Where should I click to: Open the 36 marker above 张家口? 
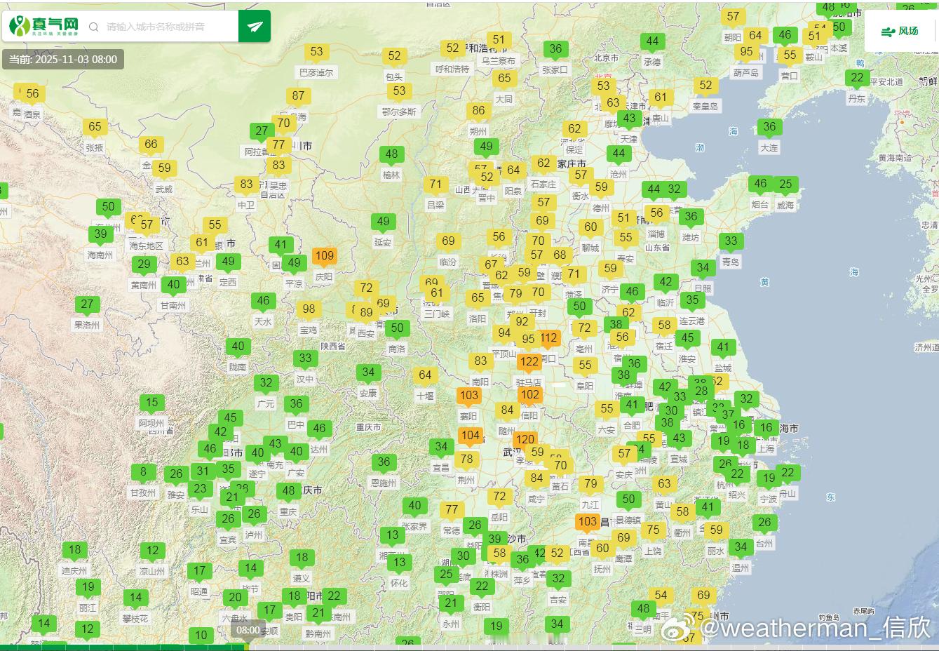tap(555, 49)
